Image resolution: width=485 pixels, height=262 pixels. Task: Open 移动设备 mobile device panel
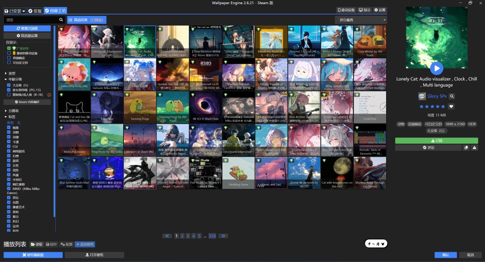tap(346, 10)
